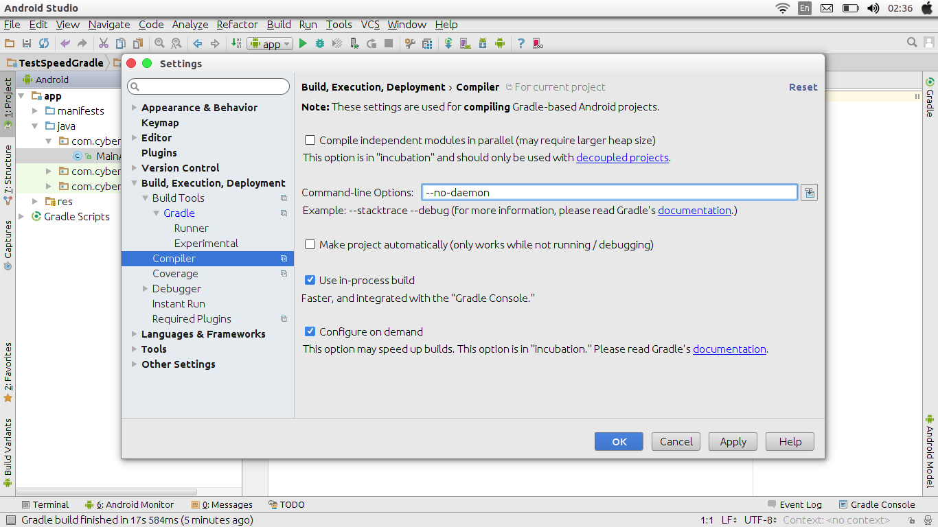Screen dimensions: 938x527
Task: Open Android Device Monitor icon
Action: [500, 43]
